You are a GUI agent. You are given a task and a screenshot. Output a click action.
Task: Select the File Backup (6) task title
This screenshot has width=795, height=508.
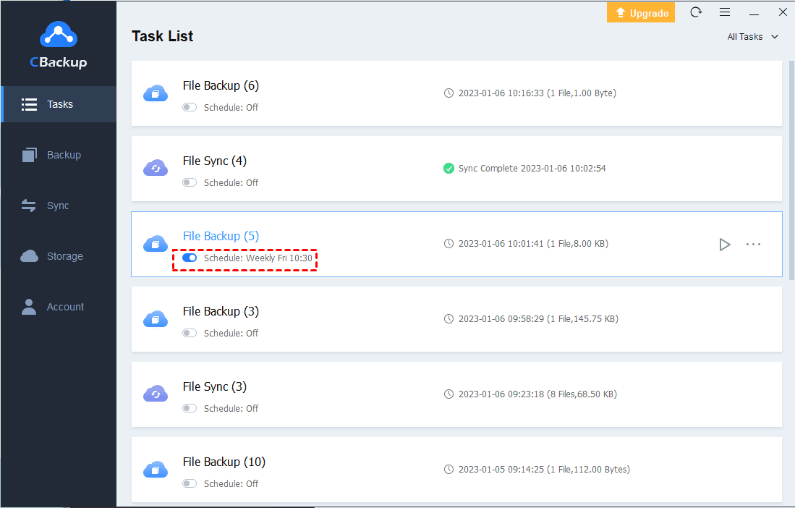tap(221, 85)
